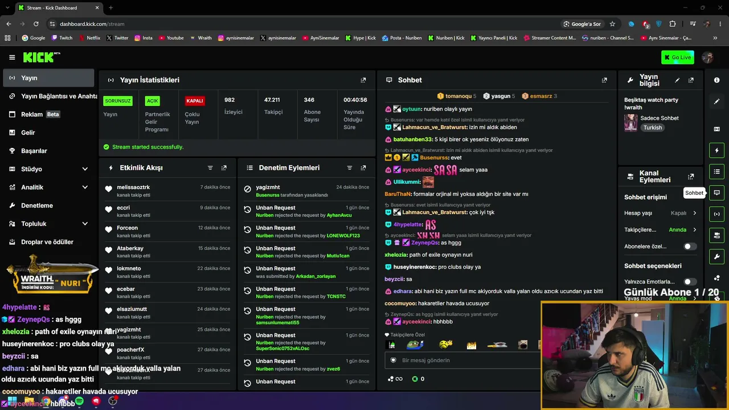
Task: Toggle Yalnızca Emotlarla chat switch
Action: 690,282
